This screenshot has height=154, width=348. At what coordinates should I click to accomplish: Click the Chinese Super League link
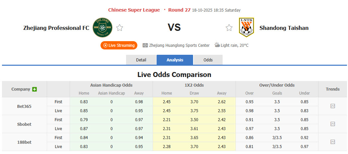(134, 10)
